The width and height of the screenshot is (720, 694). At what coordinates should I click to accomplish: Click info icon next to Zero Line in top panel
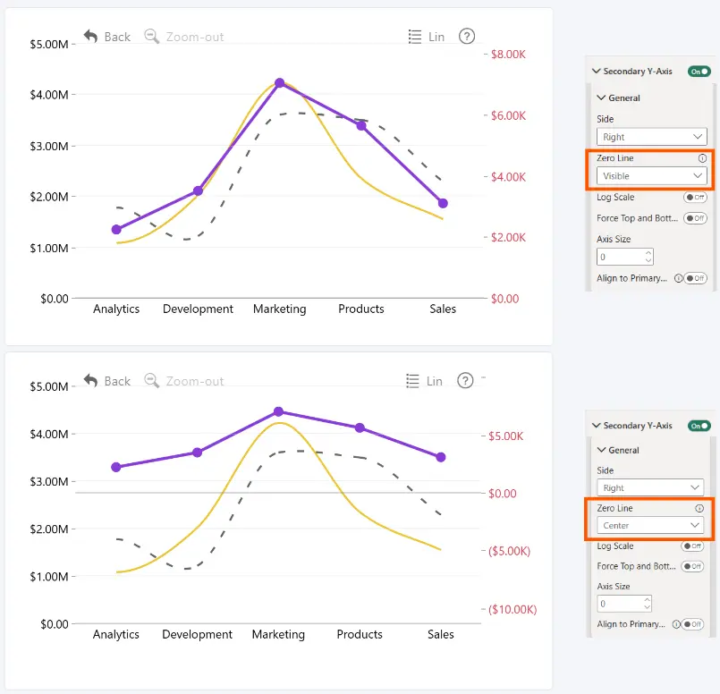[x=702, y=158]
